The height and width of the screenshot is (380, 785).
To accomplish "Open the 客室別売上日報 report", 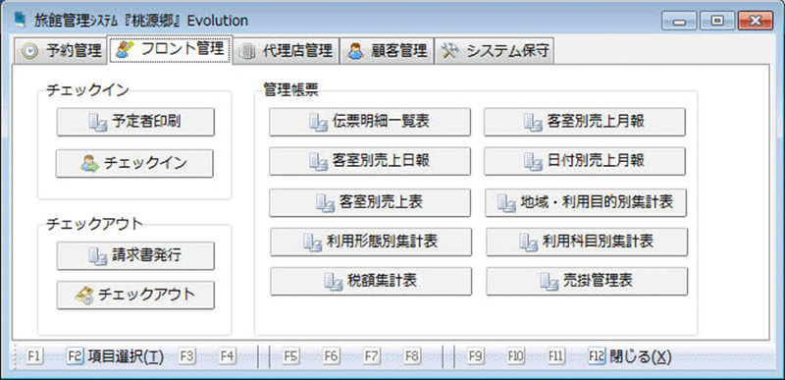I will (x=370, y=161).
